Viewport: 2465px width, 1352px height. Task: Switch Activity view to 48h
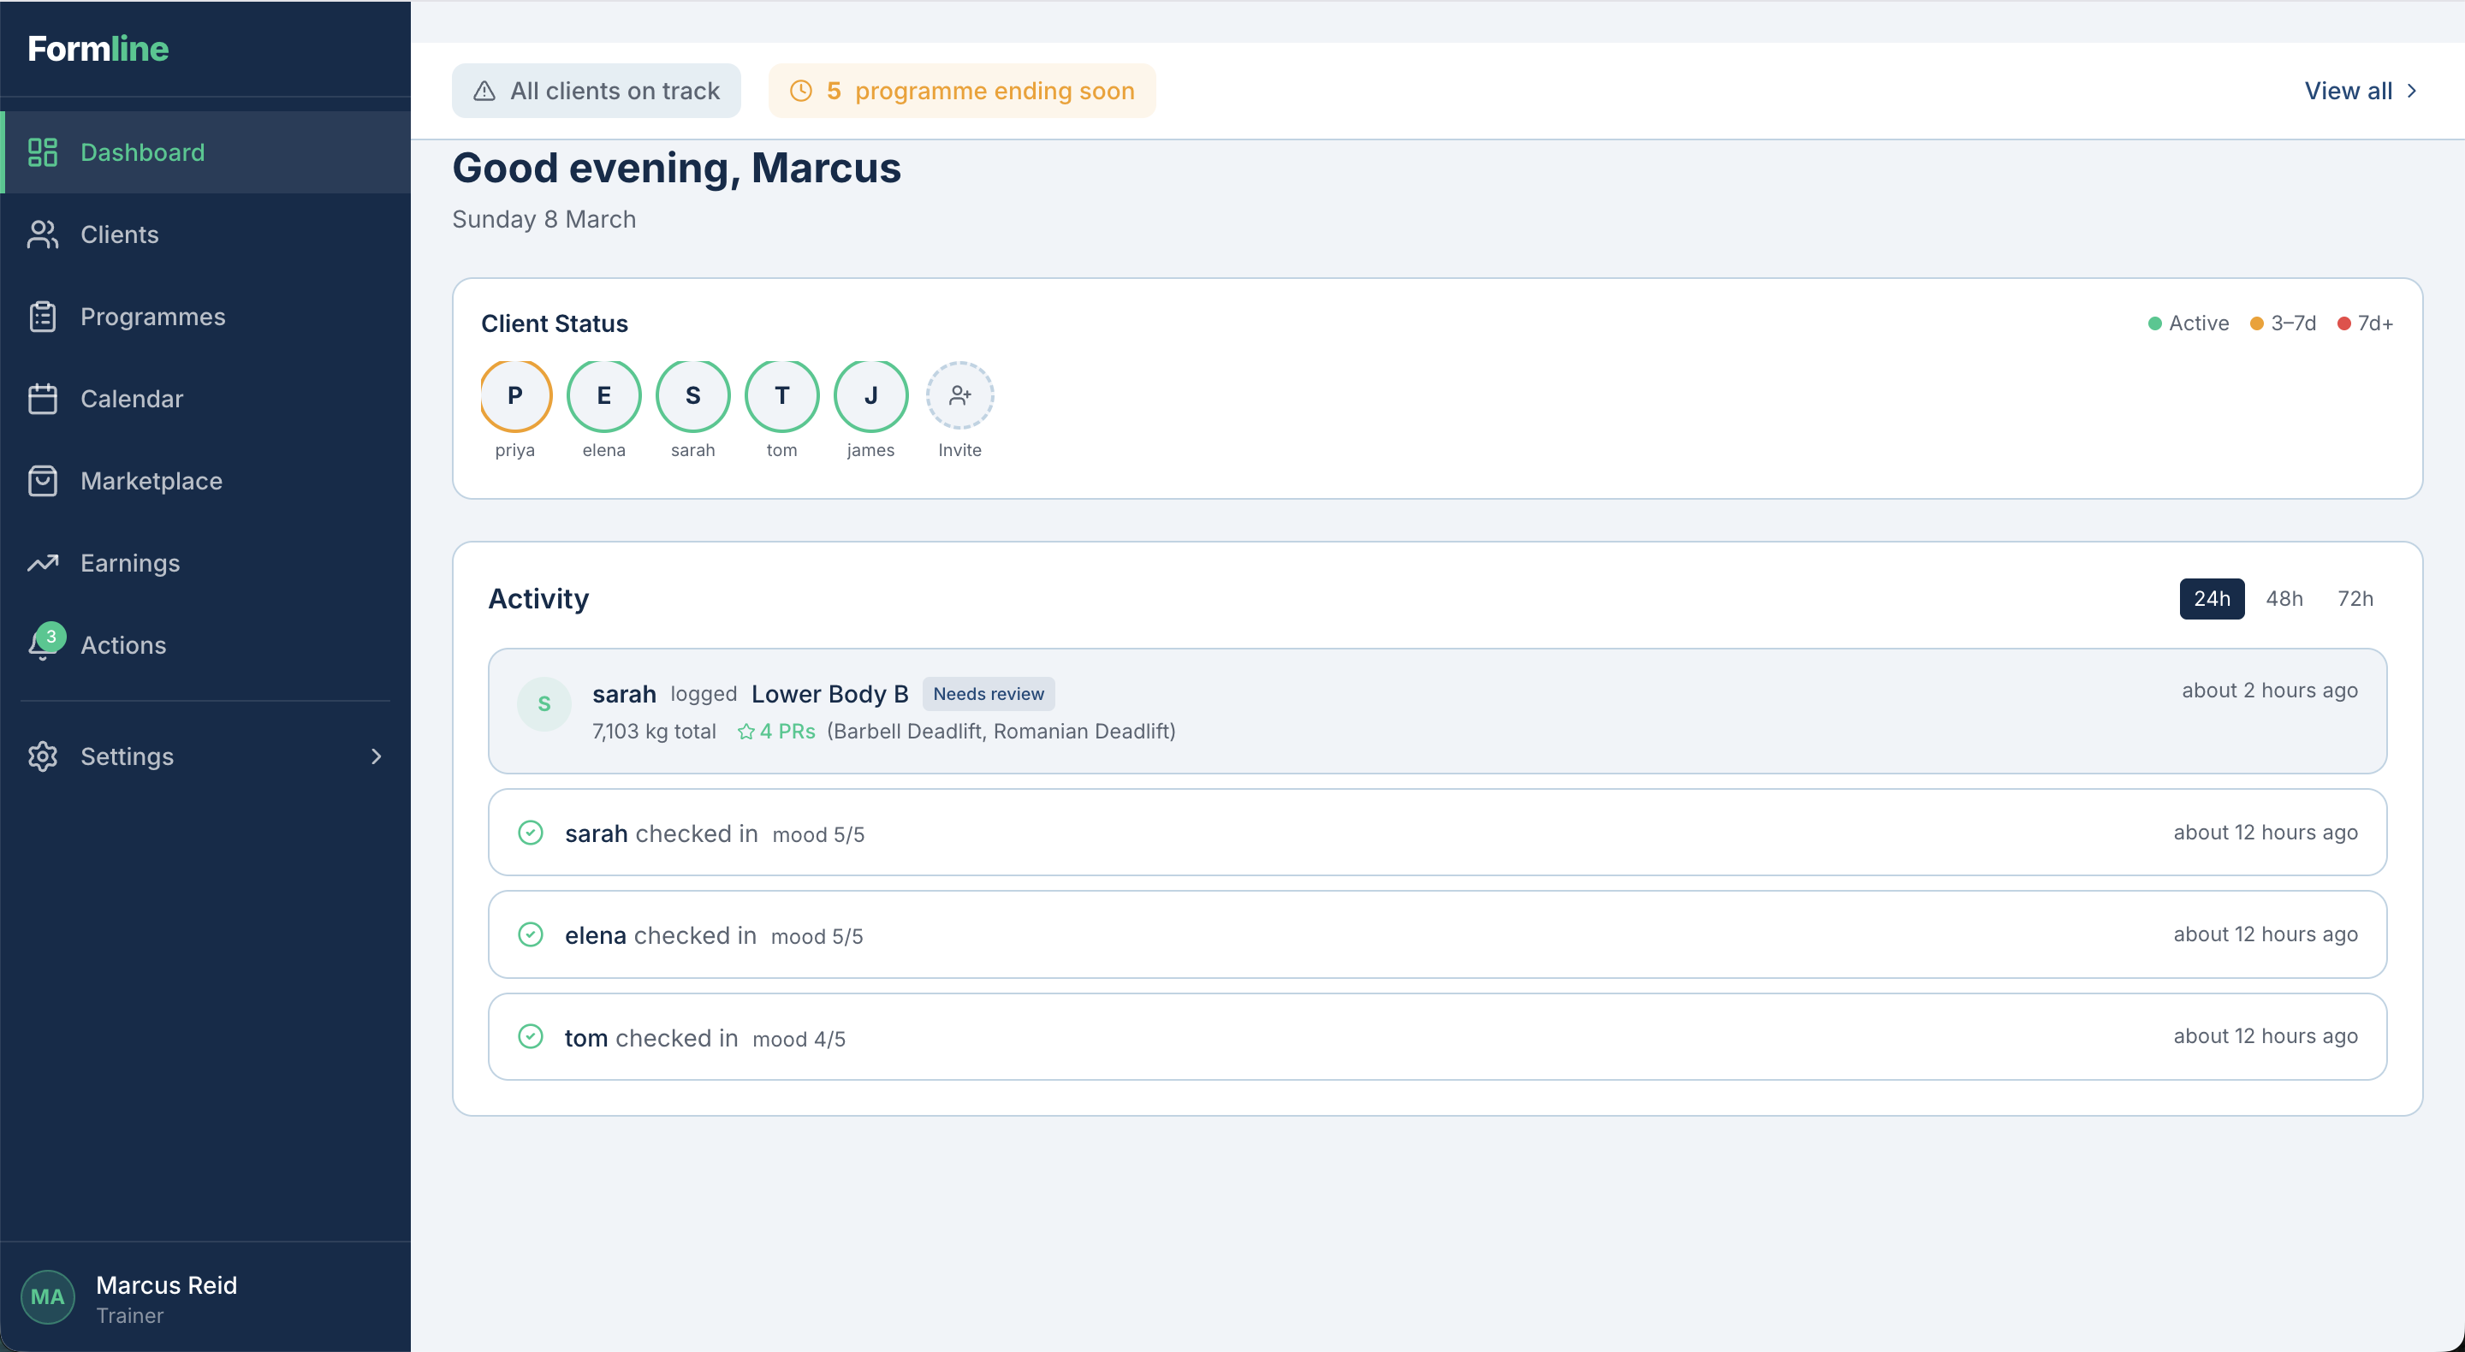[x=2284, y=598]
